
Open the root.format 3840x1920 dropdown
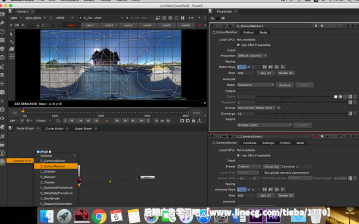click(256, 108)
